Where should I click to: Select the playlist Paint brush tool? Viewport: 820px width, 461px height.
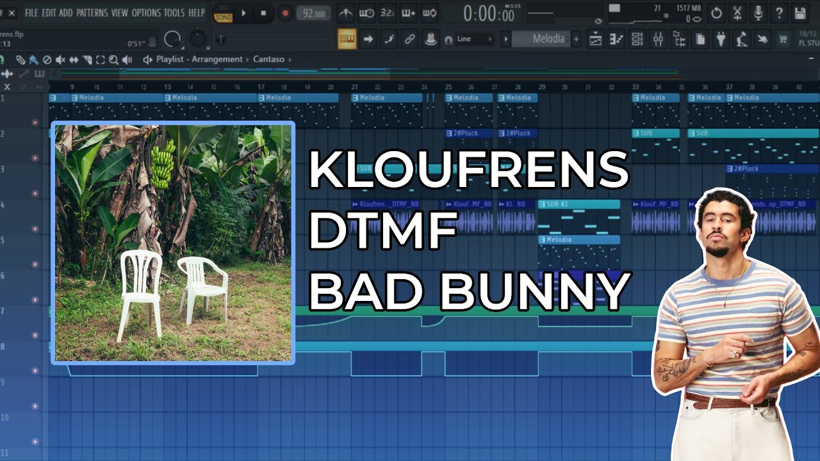point(33,60)
